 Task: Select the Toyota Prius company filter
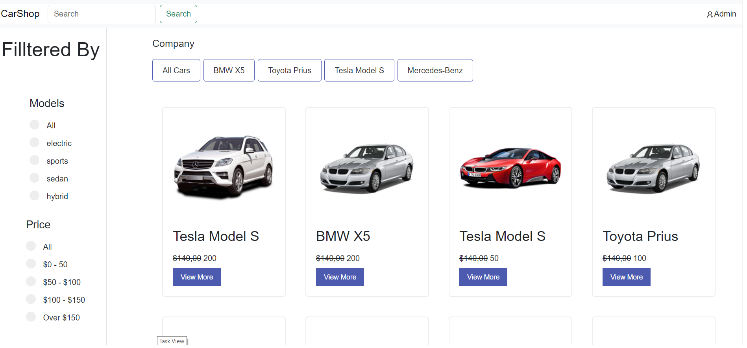[290, 70]
